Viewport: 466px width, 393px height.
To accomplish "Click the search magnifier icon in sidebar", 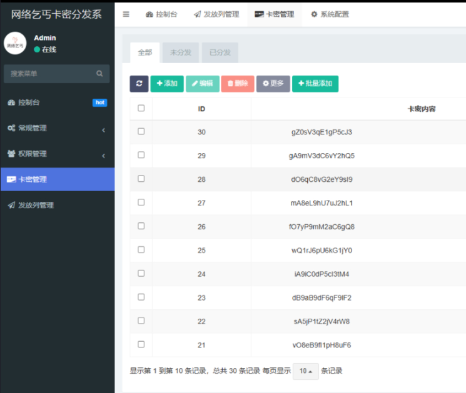I will (x=99, y=74).
